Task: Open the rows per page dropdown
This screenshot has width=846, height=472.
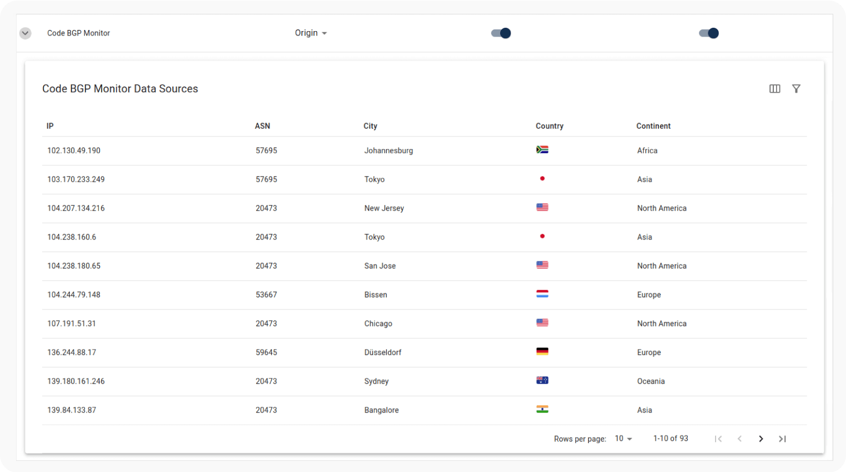Action: pos(623,439)
